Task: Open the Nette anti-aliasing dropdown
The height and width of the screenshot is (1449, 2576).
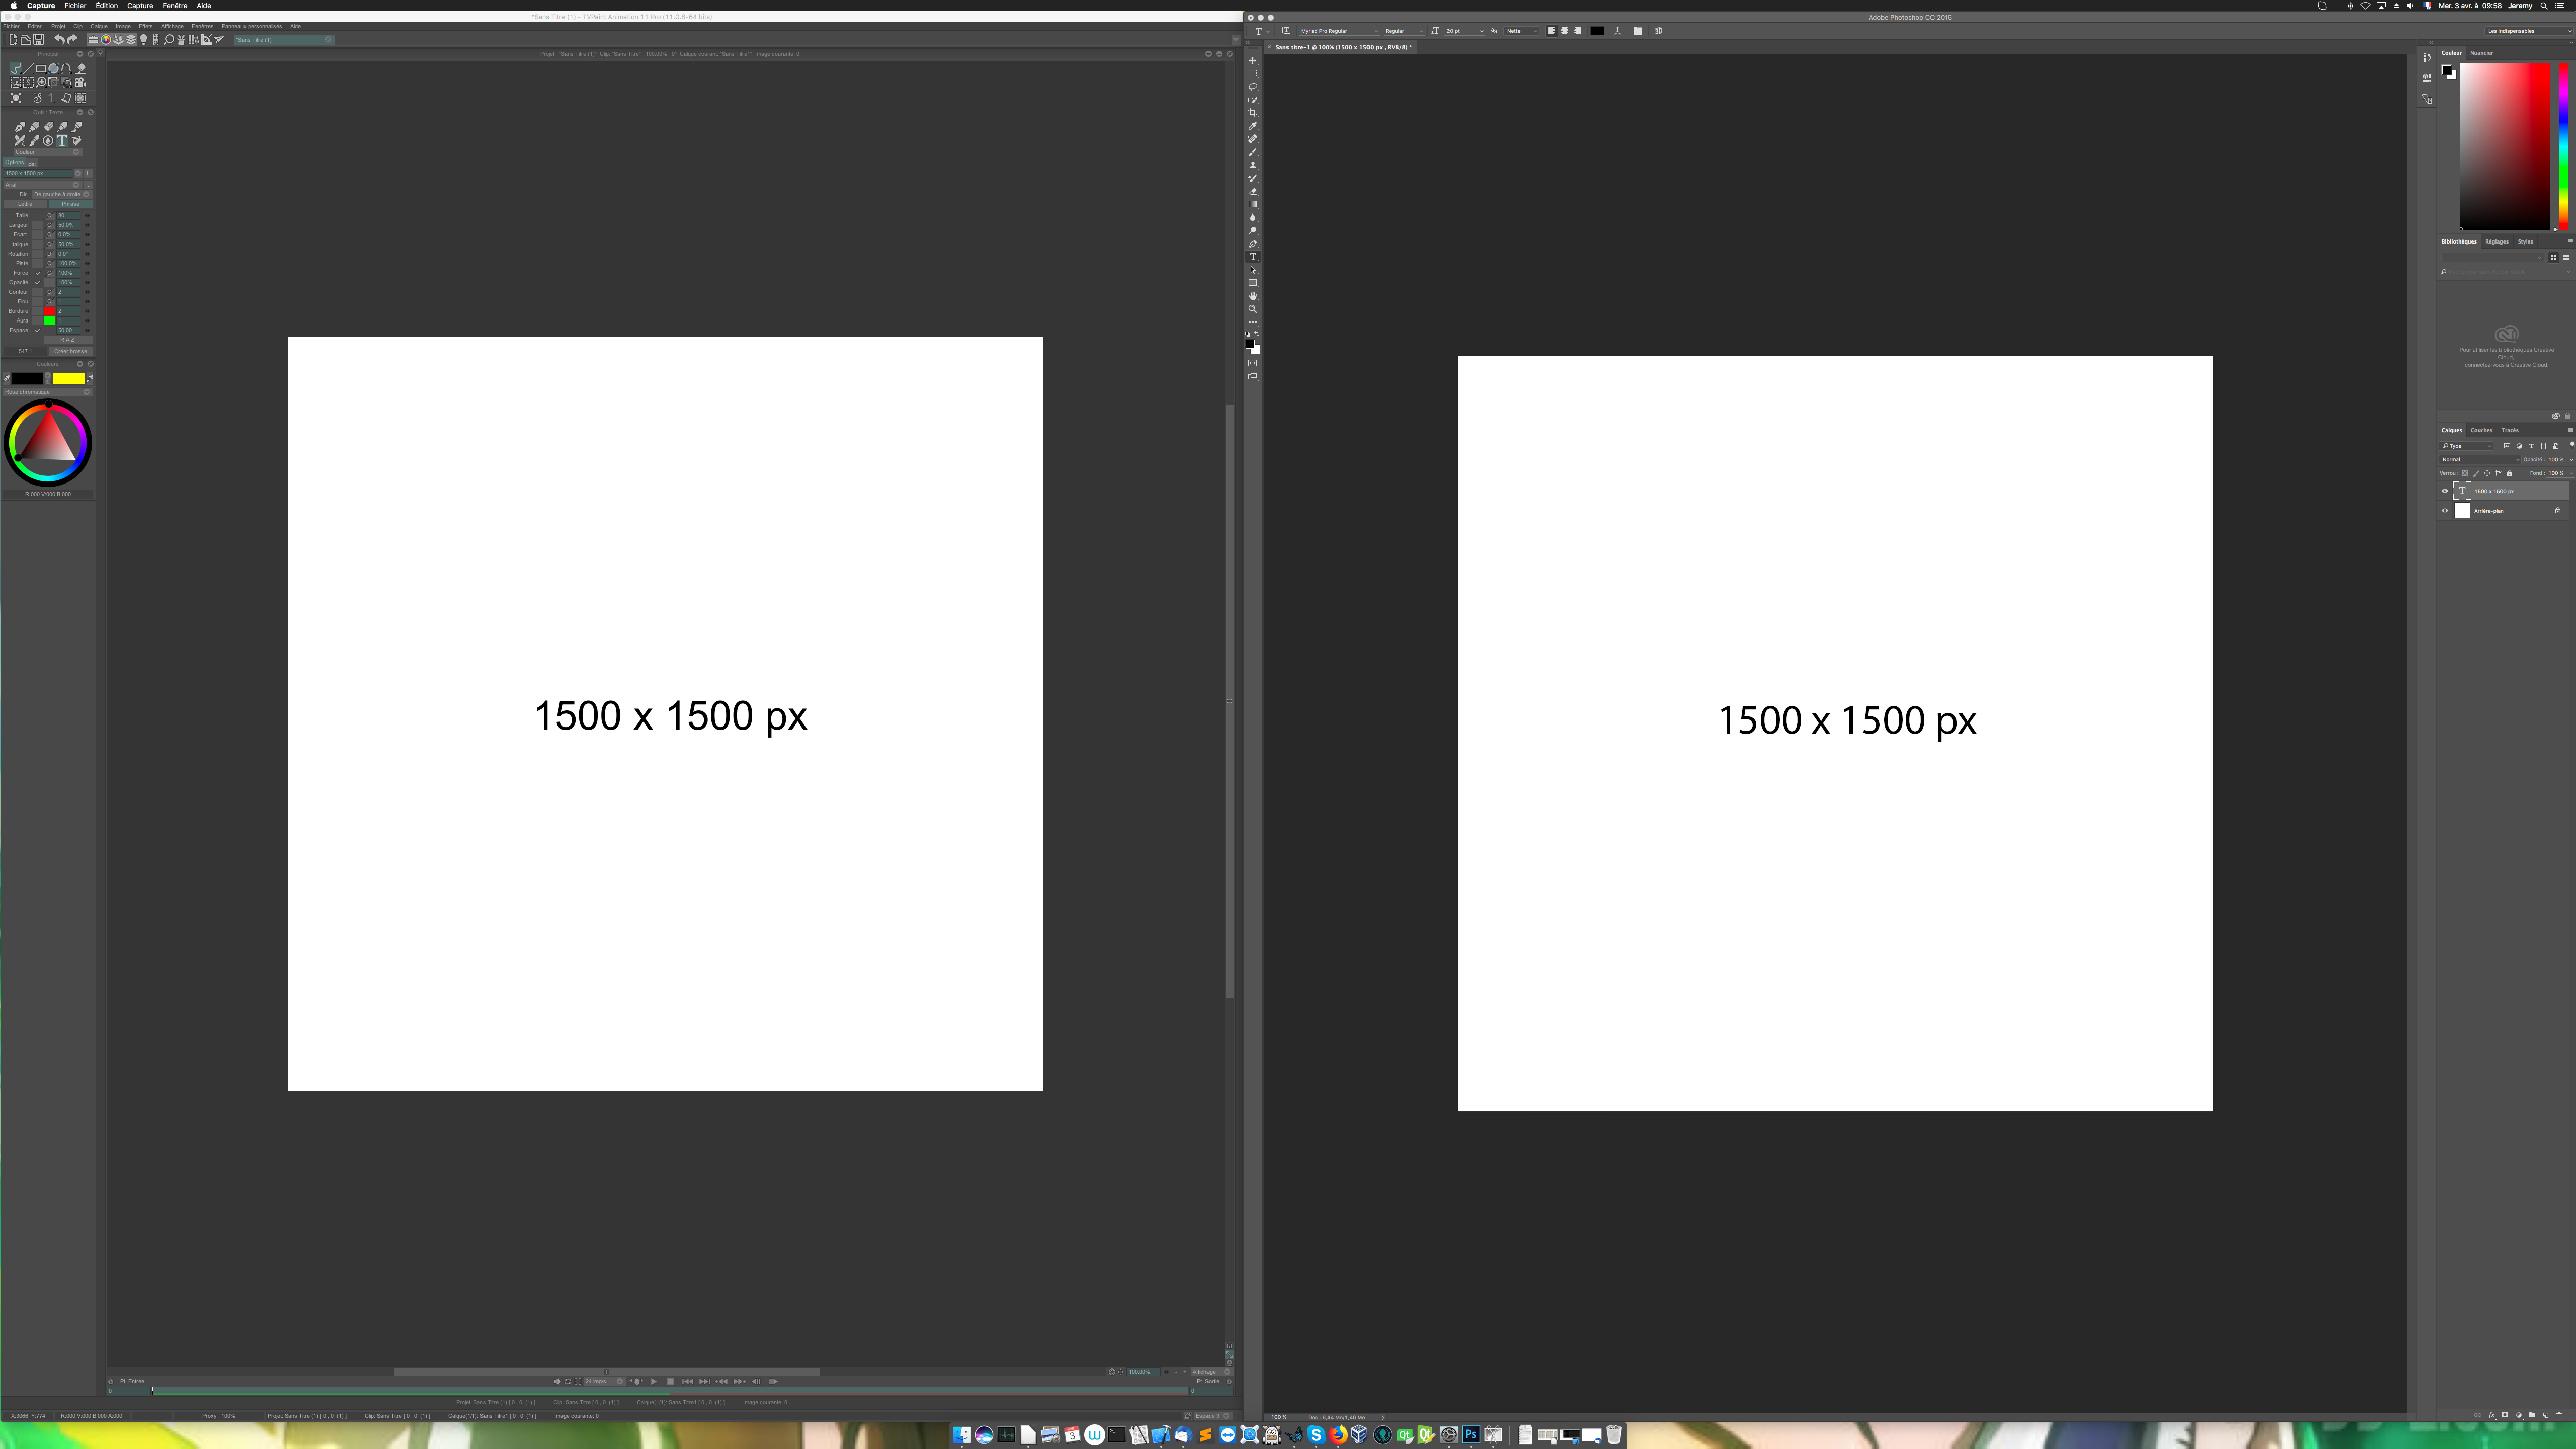Action: point(1521,31)
